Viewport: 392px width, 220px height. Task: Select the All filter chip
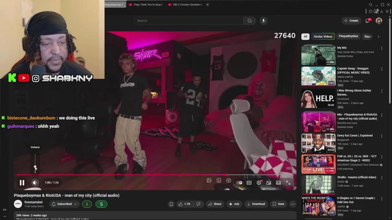click(x=305, y=36)
